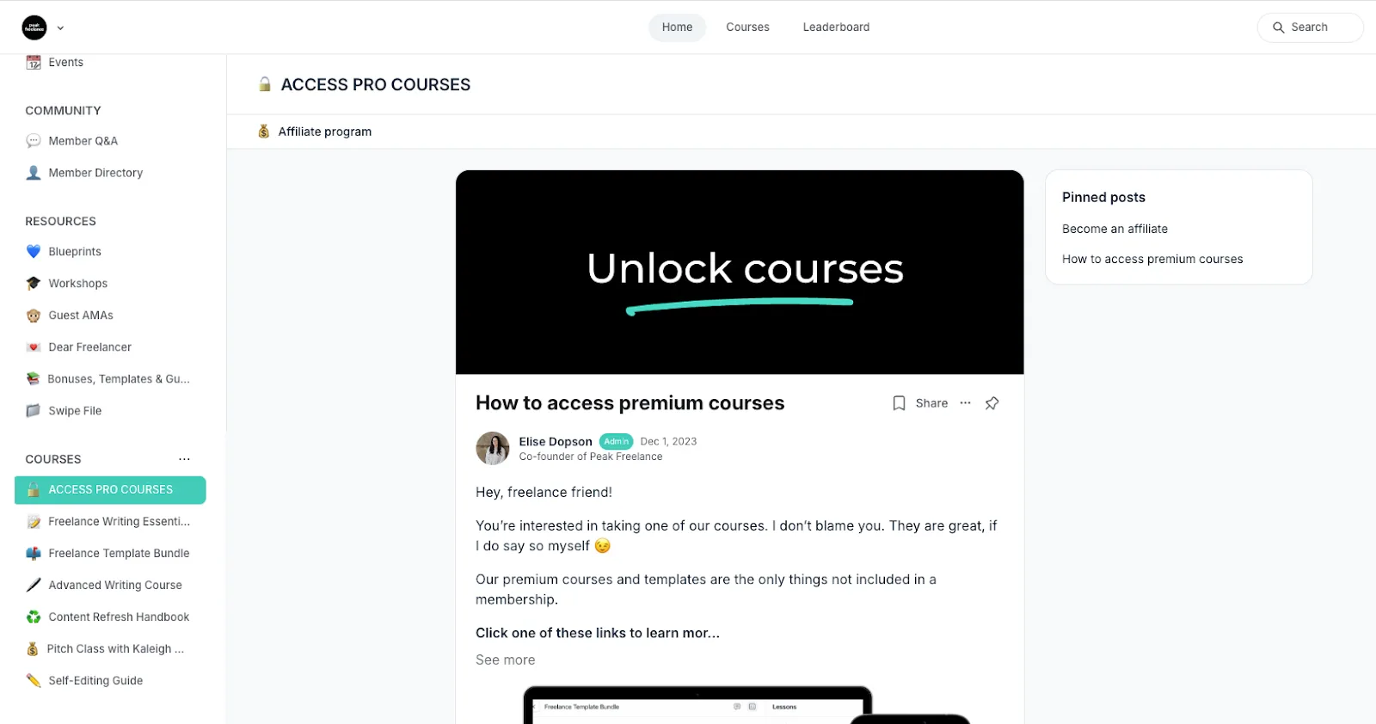This screenshot has width=1376, height=724.
Task: Open the Leaderboard tab
Action: point(836,28)
